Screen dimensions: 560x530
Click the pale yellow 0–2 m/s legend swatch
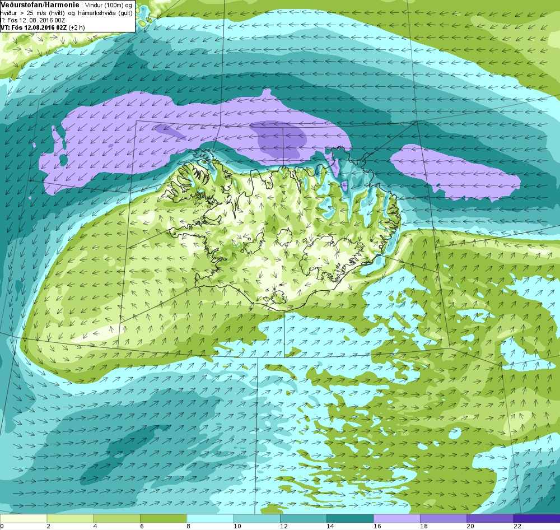tap(24, 518)
